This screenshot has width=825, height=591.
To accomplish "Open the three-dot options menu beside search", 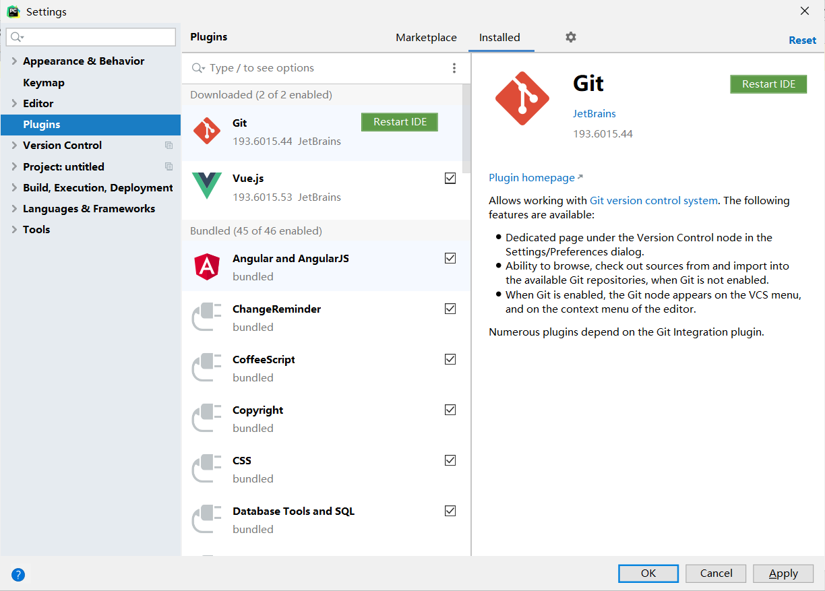I will click(454, 68).
